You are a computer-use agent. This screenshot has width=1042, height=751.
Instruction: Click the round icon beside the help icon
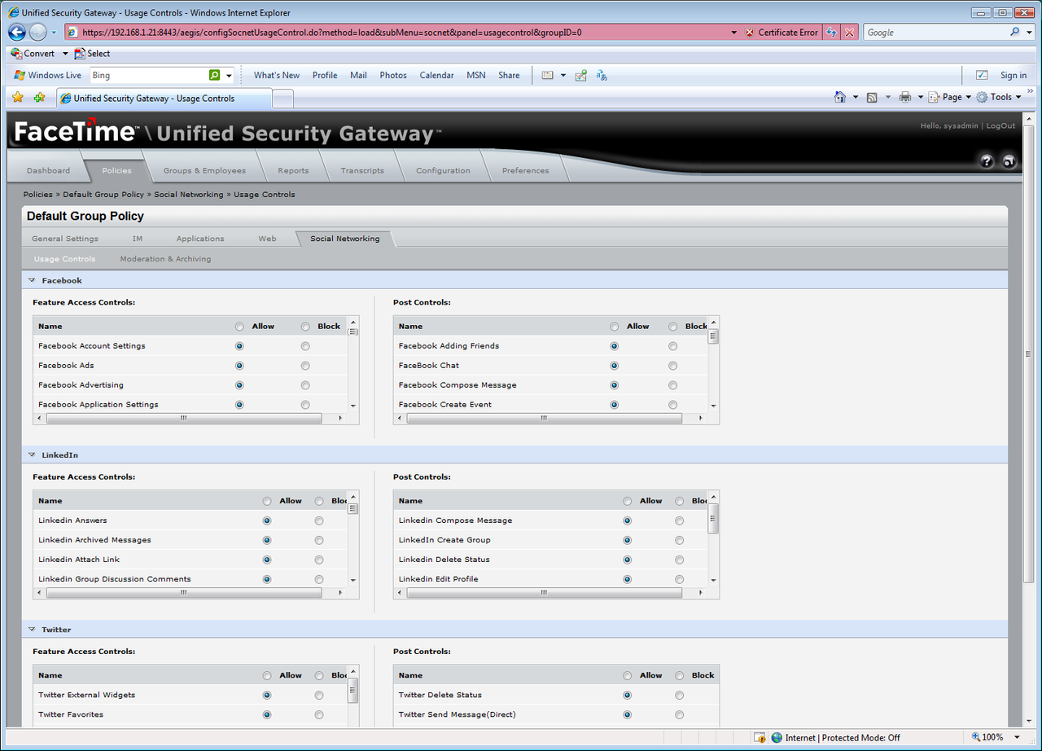coord(1009,161)
